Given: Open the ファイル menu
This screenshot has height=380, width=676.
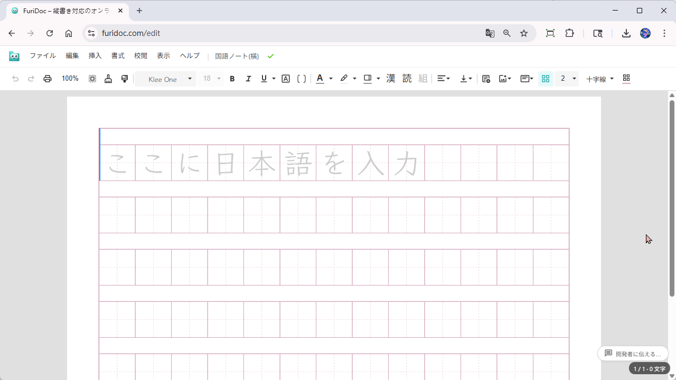Looking at the screenshot, I should coord(43,55).
